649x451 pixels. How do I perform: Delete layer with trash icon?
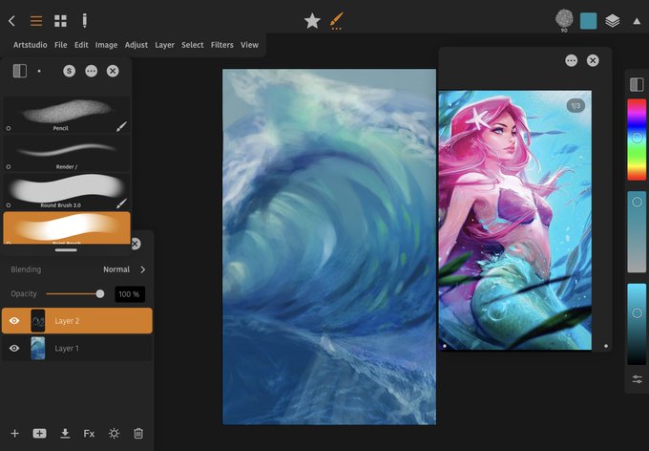138,433
